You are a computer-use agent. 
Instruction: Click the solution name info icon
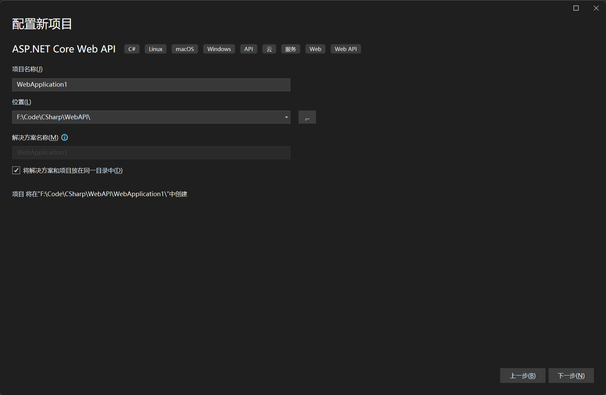tap(65, 137)
